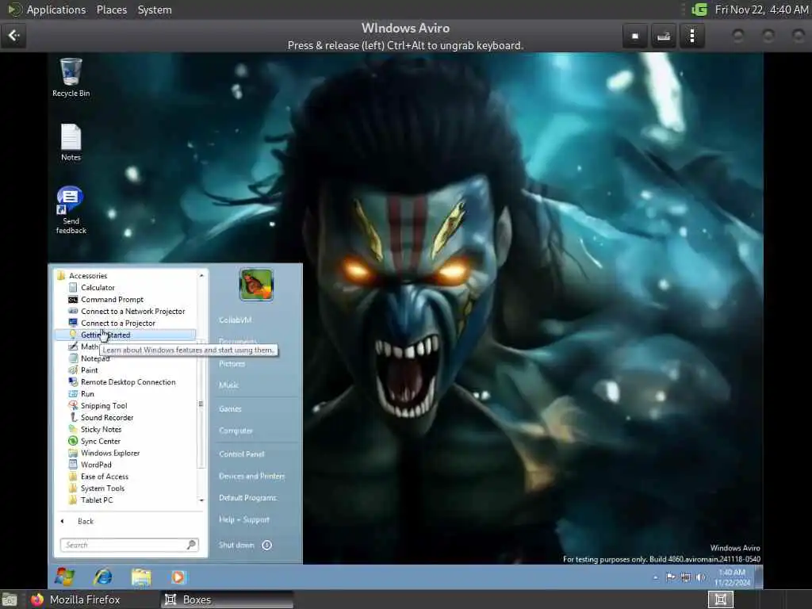Open Control Panel from Start menu

pyautogui.click(x=241, y=454)
